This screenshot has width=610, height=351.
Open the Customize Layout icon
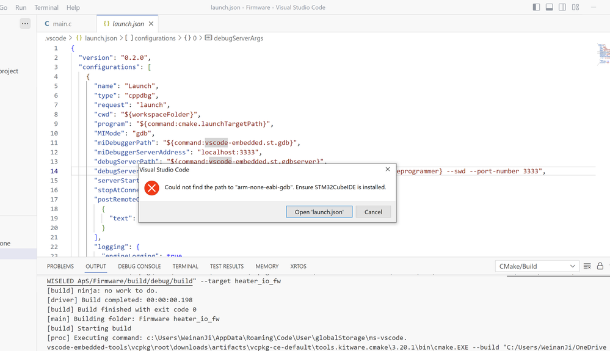click(575, 7)
